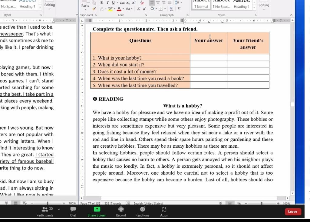This screenshot has height=222, width=310.
Task: Collapse the ribbon in right window
Action: 291,15
